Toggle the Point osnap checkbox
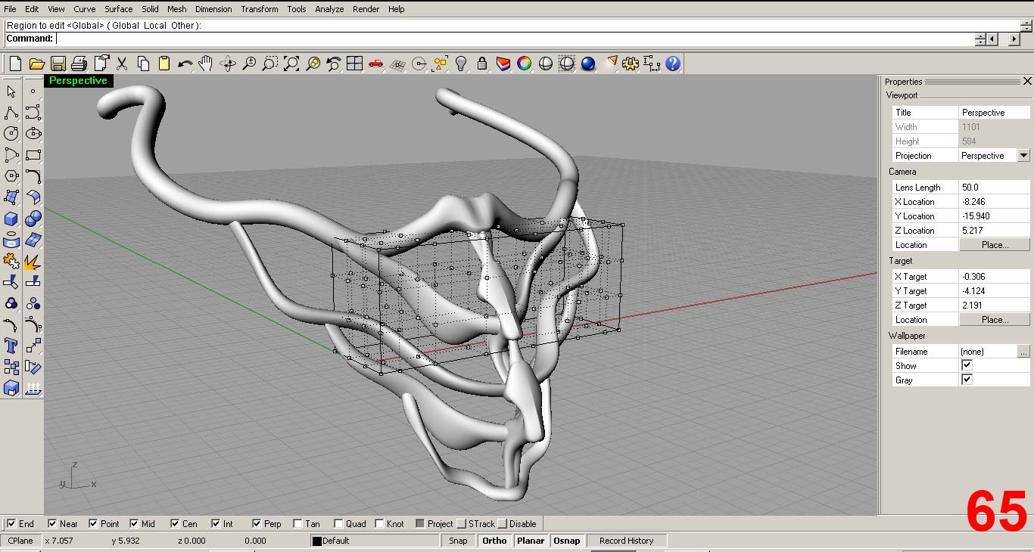 (x=93, y=523)
